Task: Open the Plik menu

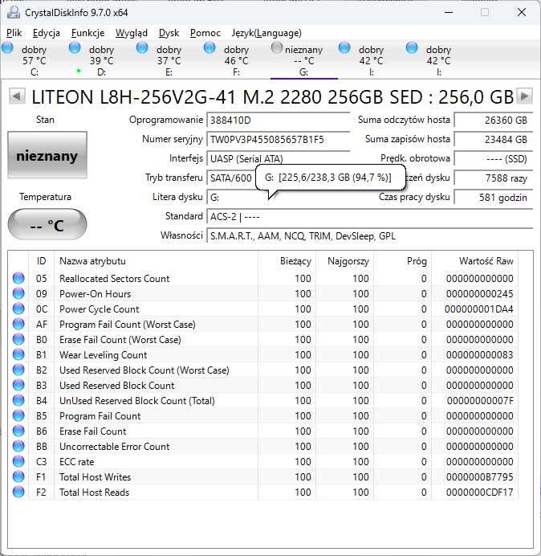Action: pyautogui.click(x=14, y=33)
